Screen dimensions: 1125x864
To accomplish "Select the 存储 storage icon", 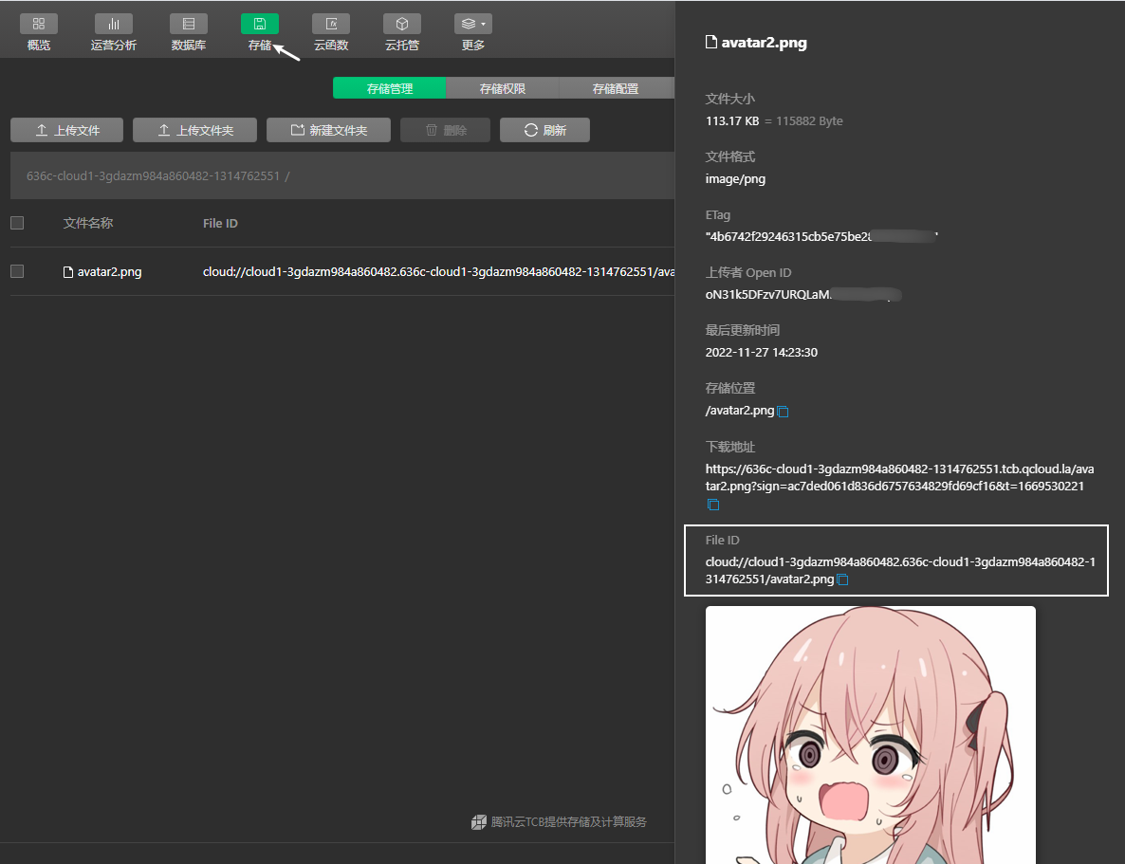I will tap(260, 24).
